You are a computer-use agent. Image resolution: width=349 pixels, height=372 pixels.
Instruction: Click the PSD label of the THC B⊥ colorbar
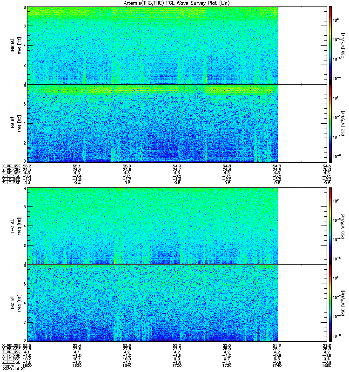343,226
